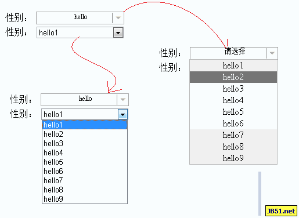This screenshot has width=299, height=218.
Task: Click the JB51.net watermark badge
Action: point(281,210)
